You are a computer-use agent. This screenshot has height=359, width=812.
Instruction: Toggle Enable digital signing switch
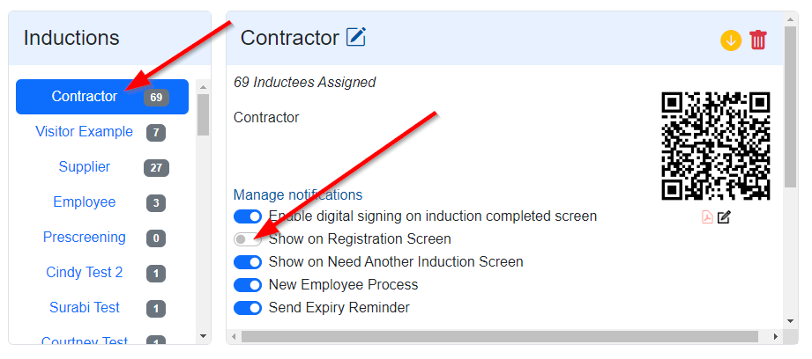[x=248, y=216]
